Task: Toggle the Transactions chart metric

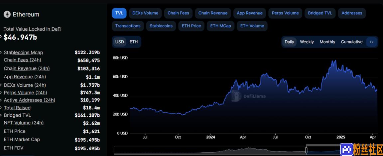Action: (x=128, y=26)
